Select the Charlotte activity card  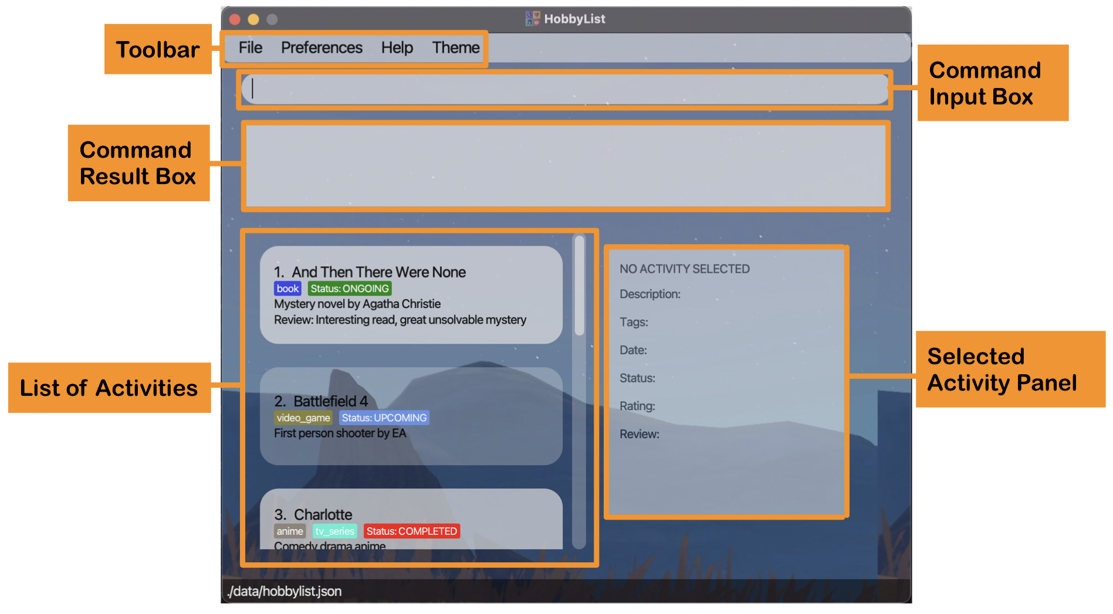[x=411, y=519]
